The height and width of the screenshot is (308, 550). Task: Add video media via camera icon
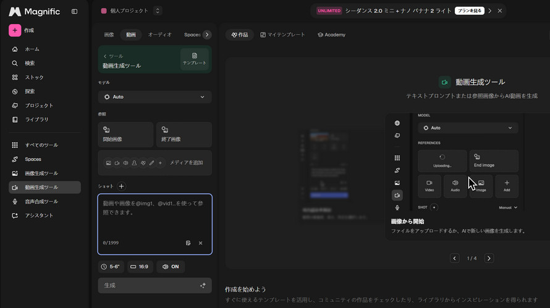click(x=117, y=163)
